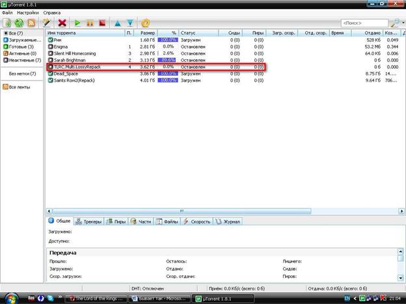Sort by Имя торрента column header

pos(85,33)
